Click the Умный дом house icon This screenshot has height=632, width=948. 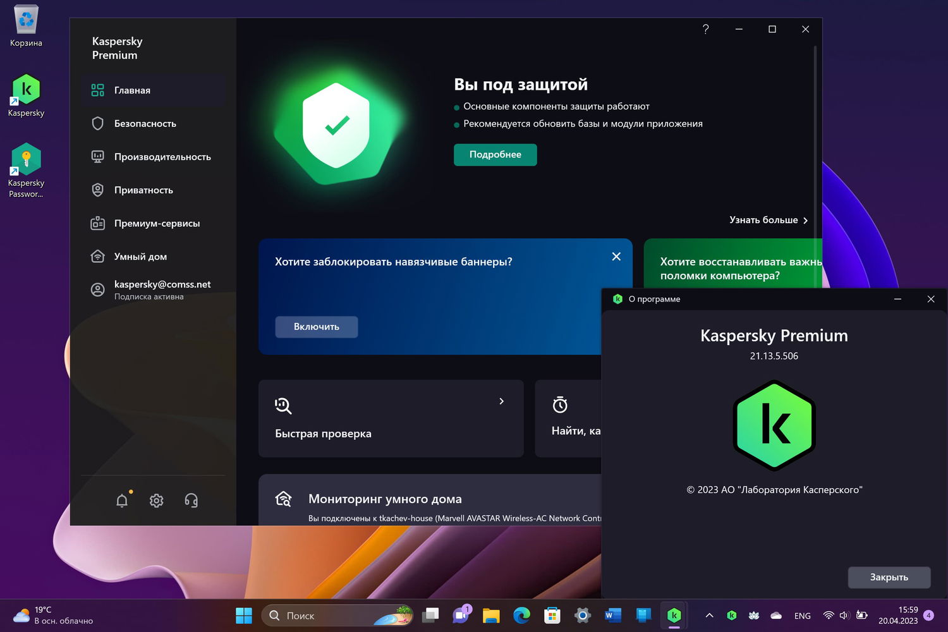coord(97,257)
